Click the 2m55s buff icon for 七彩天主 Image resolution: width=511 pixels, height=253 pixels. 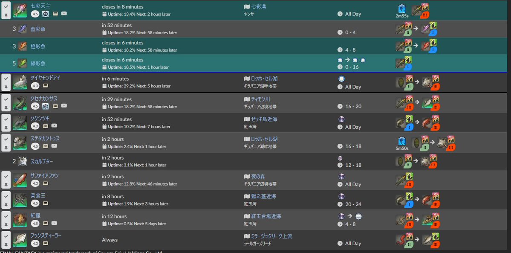coord(402,9)
